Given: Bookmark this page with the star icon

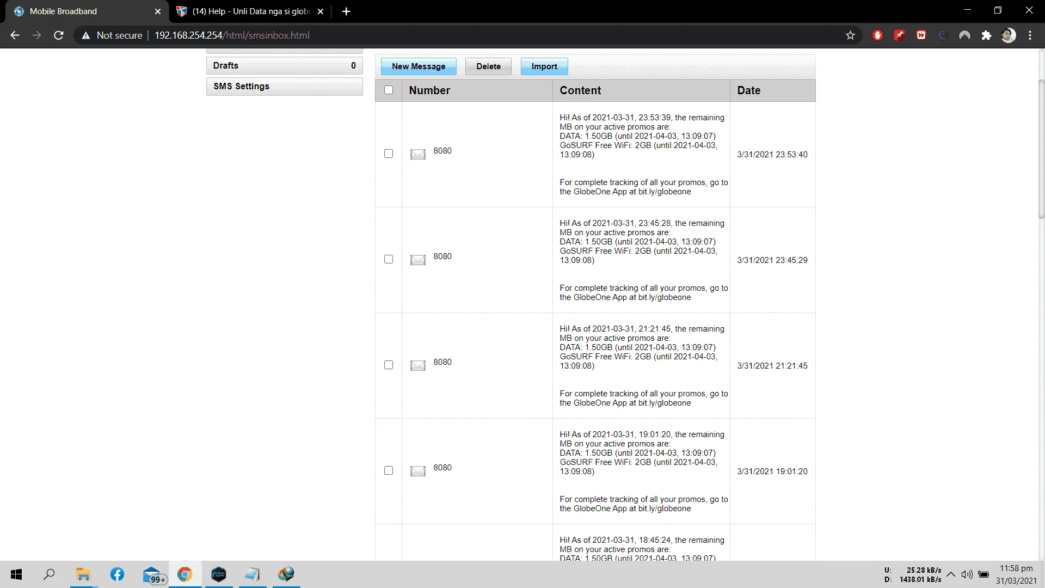Looking at the screenshot, I should pyautogui.click(x=850, y=35).
